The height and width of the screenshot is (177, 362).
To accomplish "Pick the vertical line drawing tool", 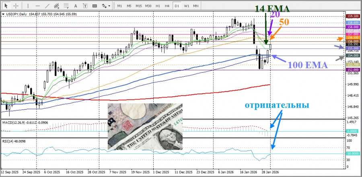I will [x=28, y=6].
